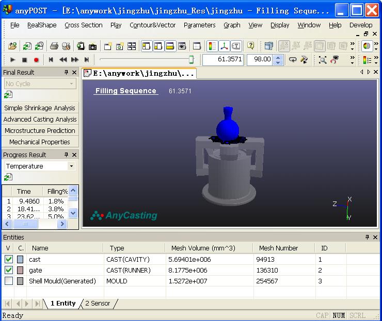
Task: Toggle the title text label icon
Action: tap(236, 46)
